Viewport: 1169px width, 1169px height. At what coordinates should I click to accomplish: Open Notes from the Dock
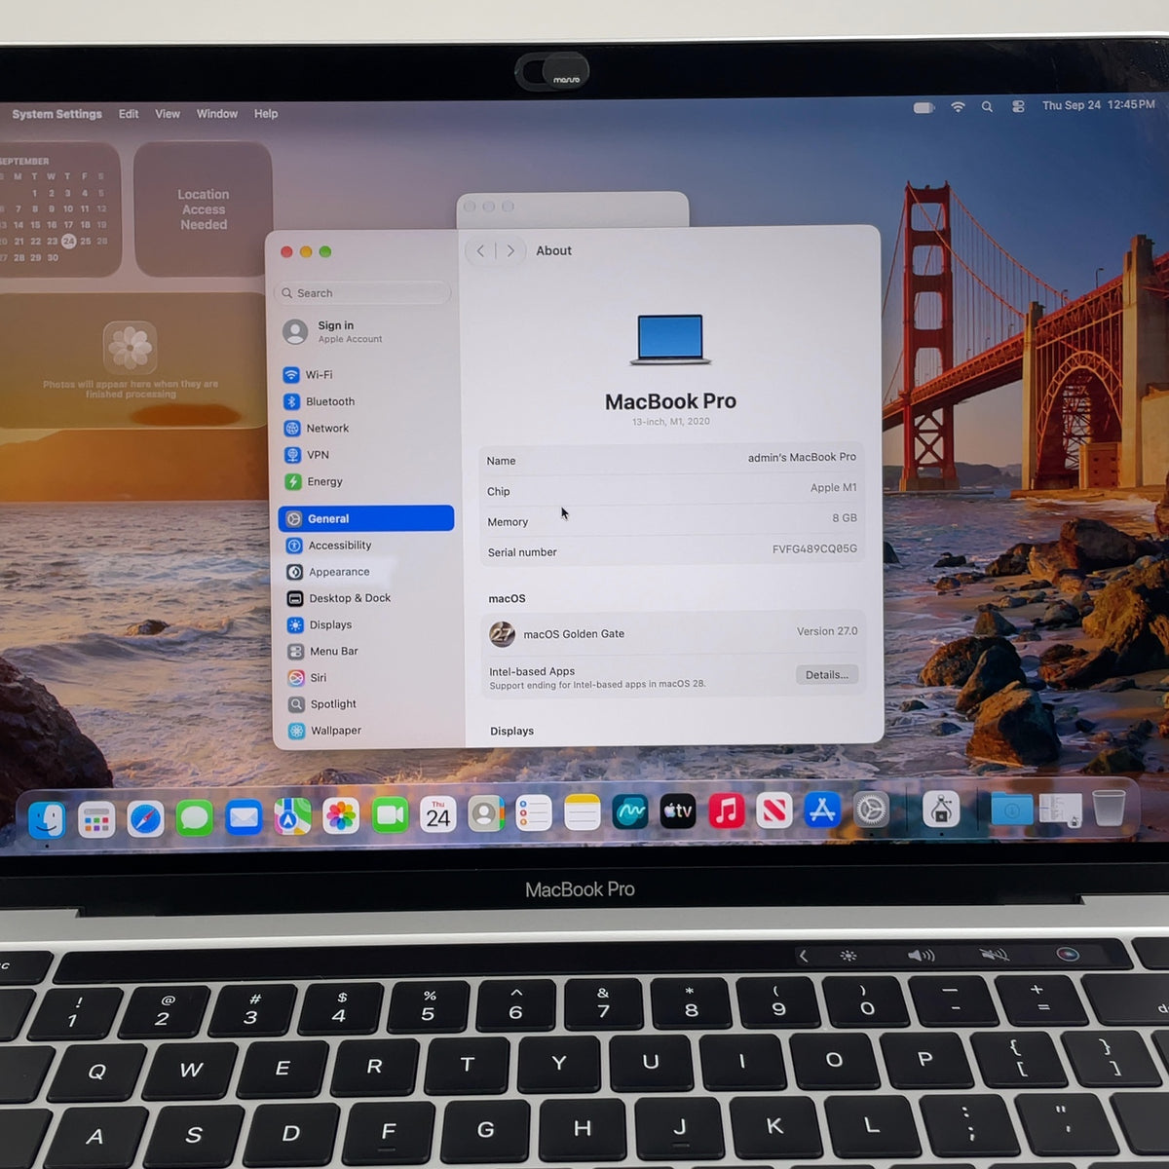coord(582,811)
